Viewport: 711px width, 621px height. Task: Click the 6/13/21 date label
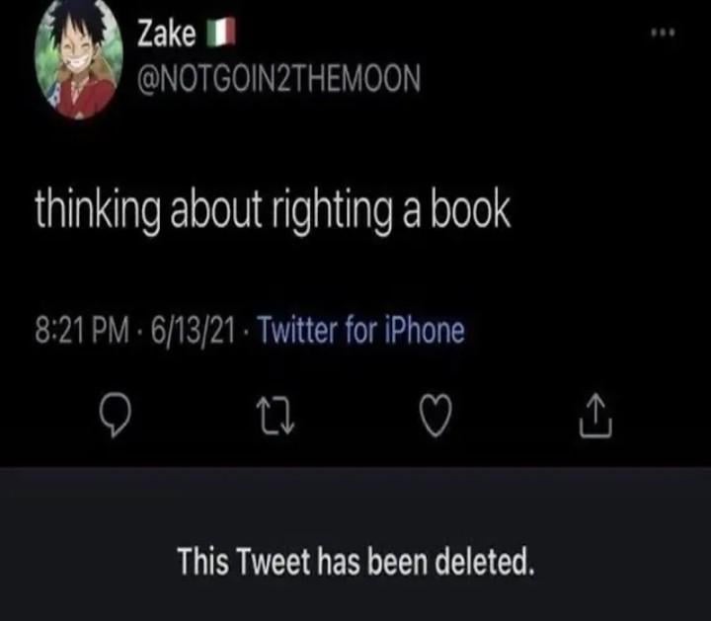pyautogui.click(x=194, y=330)
